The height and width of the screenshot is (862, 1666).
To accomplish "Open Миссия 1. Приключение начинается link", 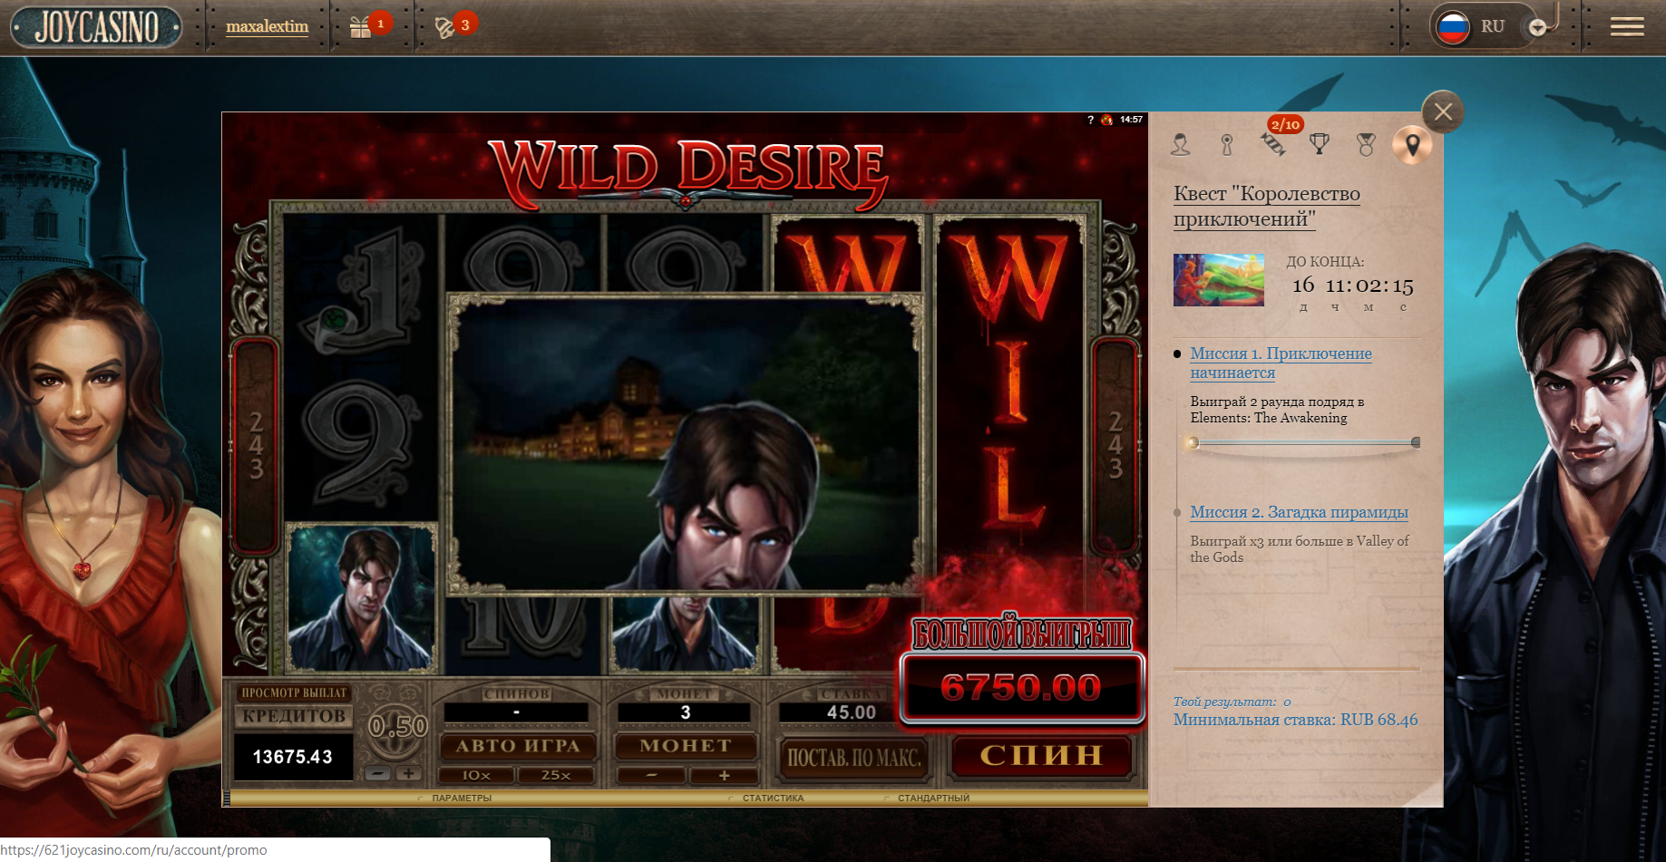I will (1281, 363).
